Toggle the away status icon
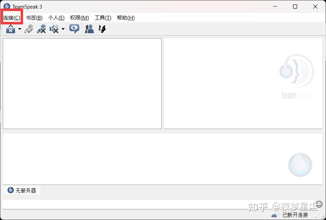 click(x=29, y=29)
